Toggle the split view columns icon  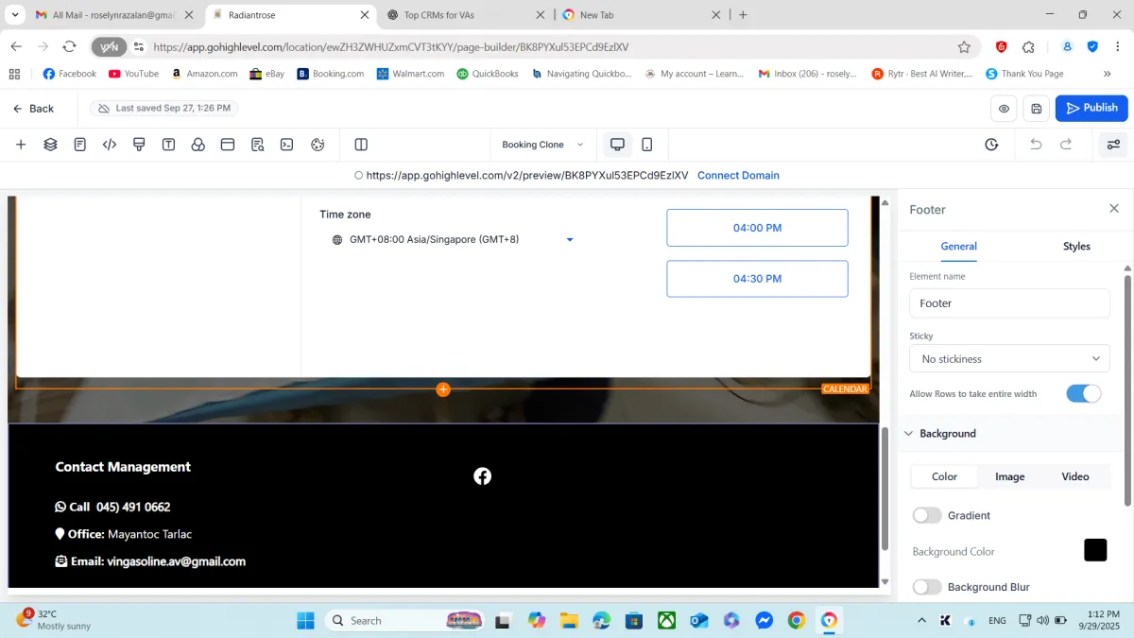point(361,145)
